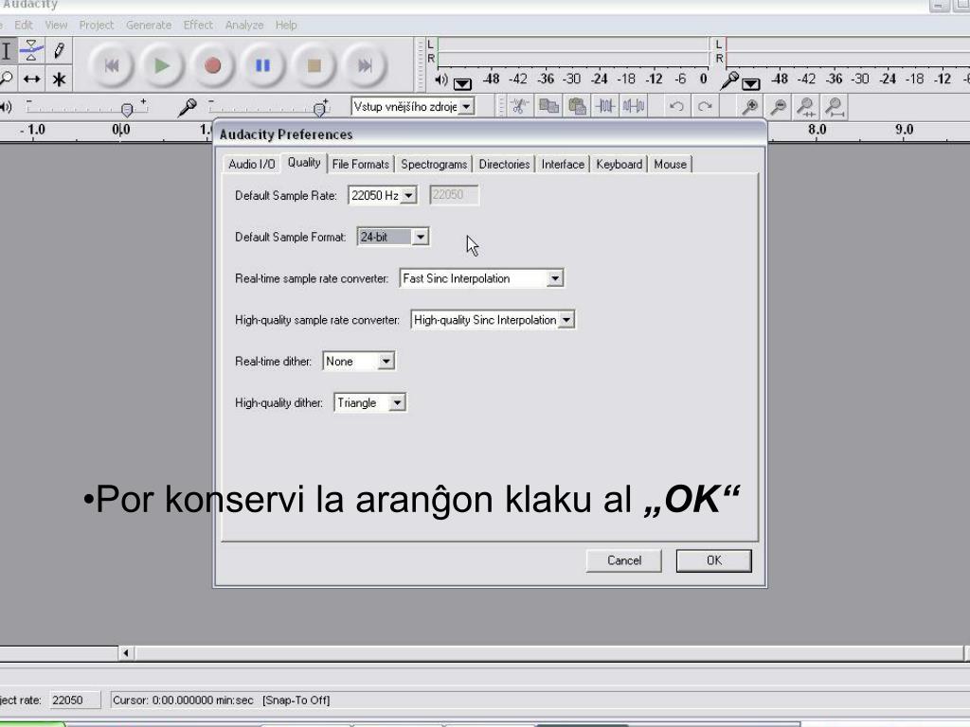
Task: Select the Time Shift tool
Action: point(31,79)
